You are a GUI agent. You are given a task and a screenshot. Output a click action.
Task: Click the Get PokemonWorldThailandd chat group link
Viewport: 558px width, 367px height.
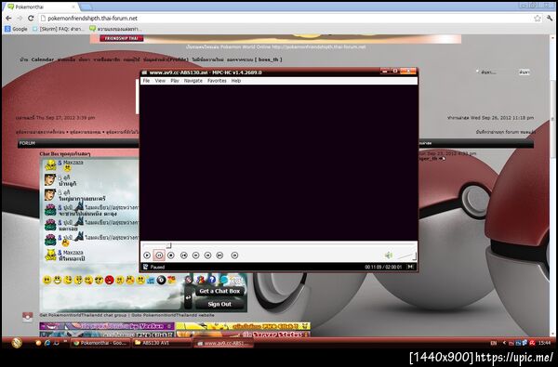84,315
